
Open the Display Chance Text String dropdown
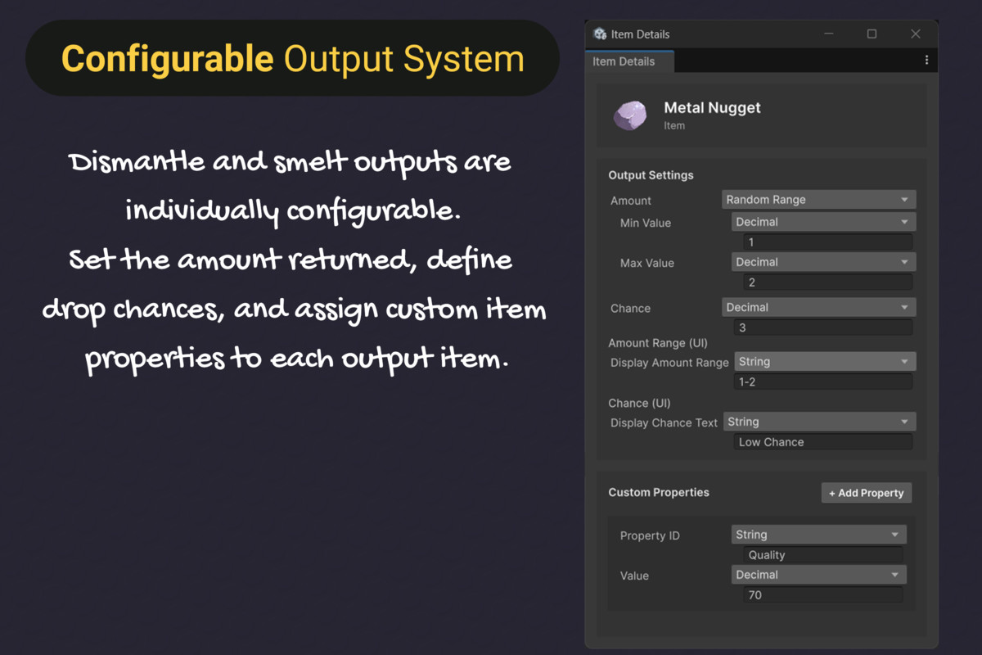[x=819, y=421]
